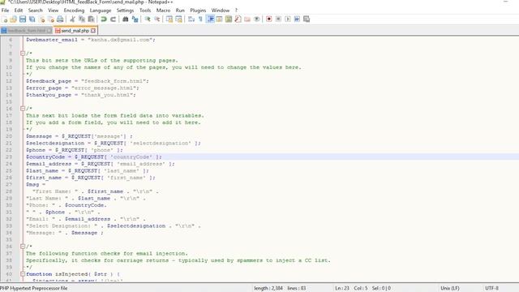Click the $thankyou_page assignment line

[x=81, y=95]
